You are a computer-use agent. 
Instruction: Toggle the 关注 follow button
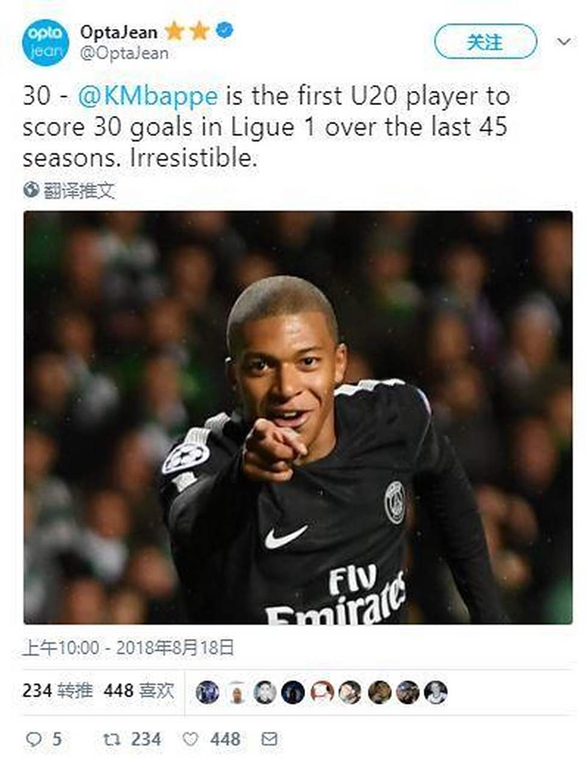click(x=485, y=42)
